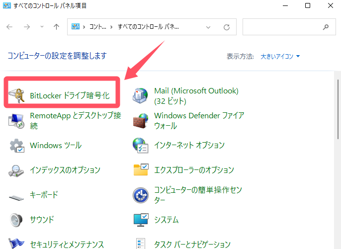Screen dimensions: 341x249
Task: Open Mail (Microsoft Outlook) icon
Action: pos(141,95)
